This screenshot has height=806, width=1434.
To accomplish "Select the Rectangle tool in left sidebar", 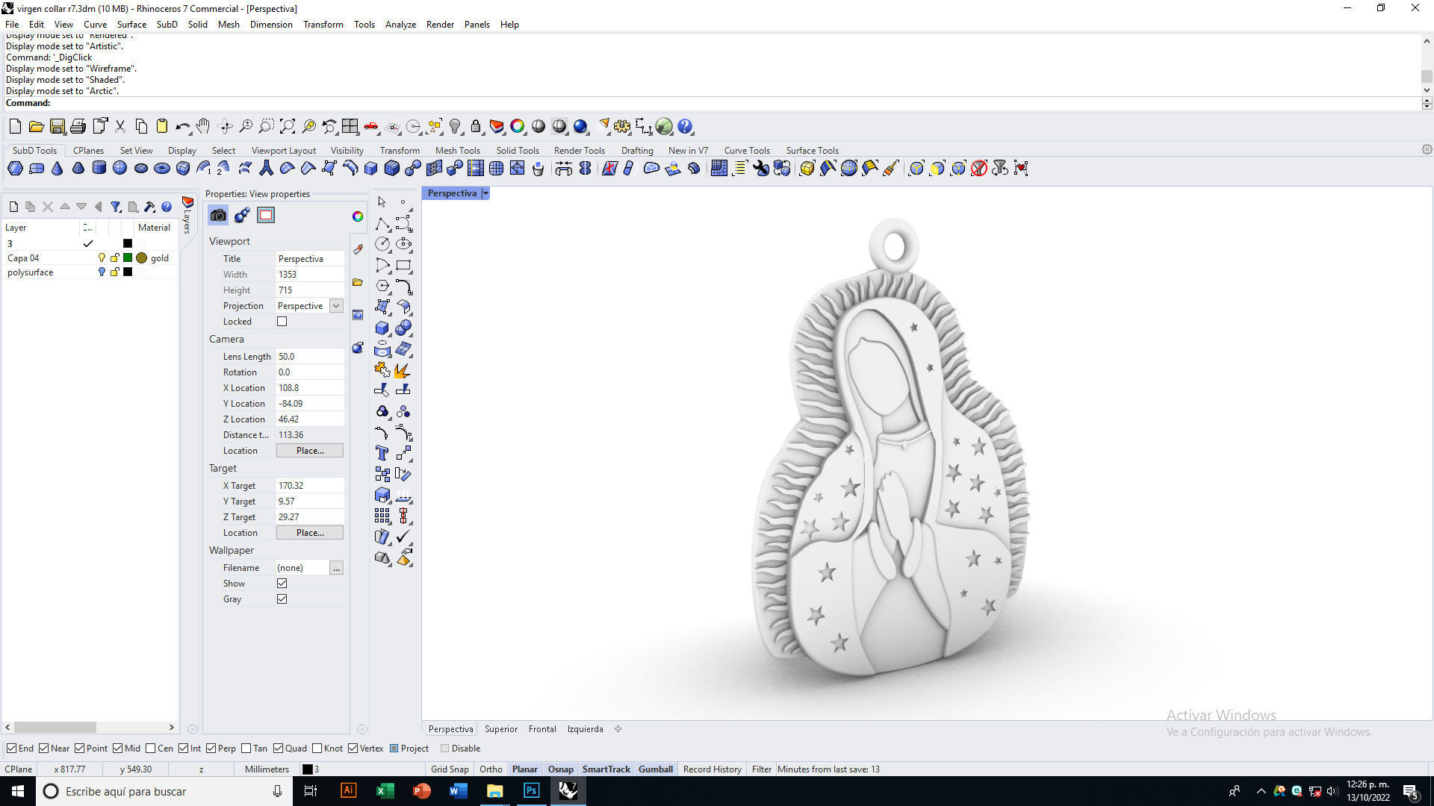I will coord(403,265).
